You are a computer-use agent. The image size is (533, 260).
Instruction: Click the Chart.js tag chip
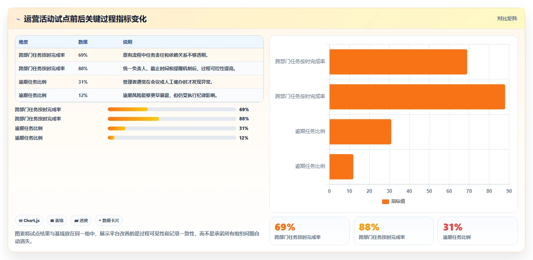click(30, 221)
